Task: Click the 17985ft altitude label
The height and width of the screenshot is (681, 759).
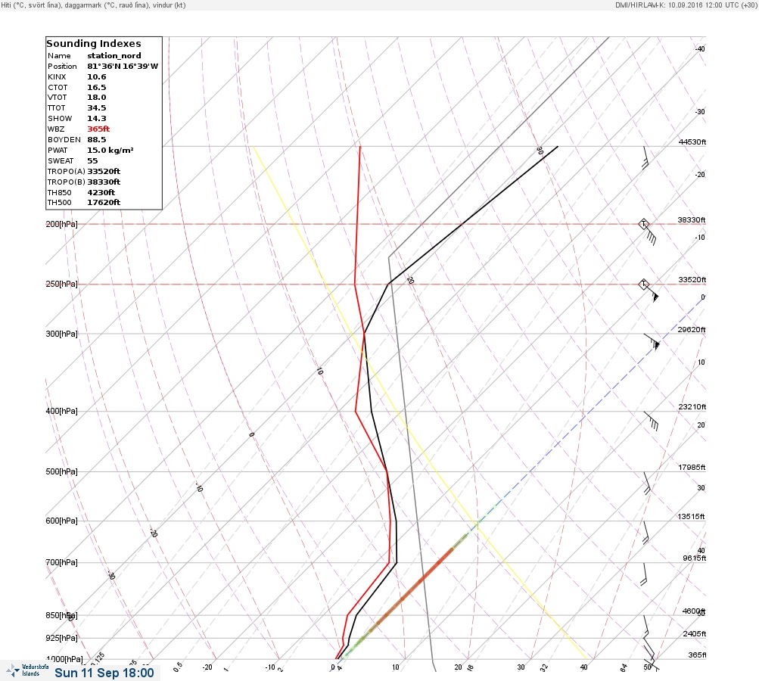Action: pyautogui.click(x=692, y=468)
